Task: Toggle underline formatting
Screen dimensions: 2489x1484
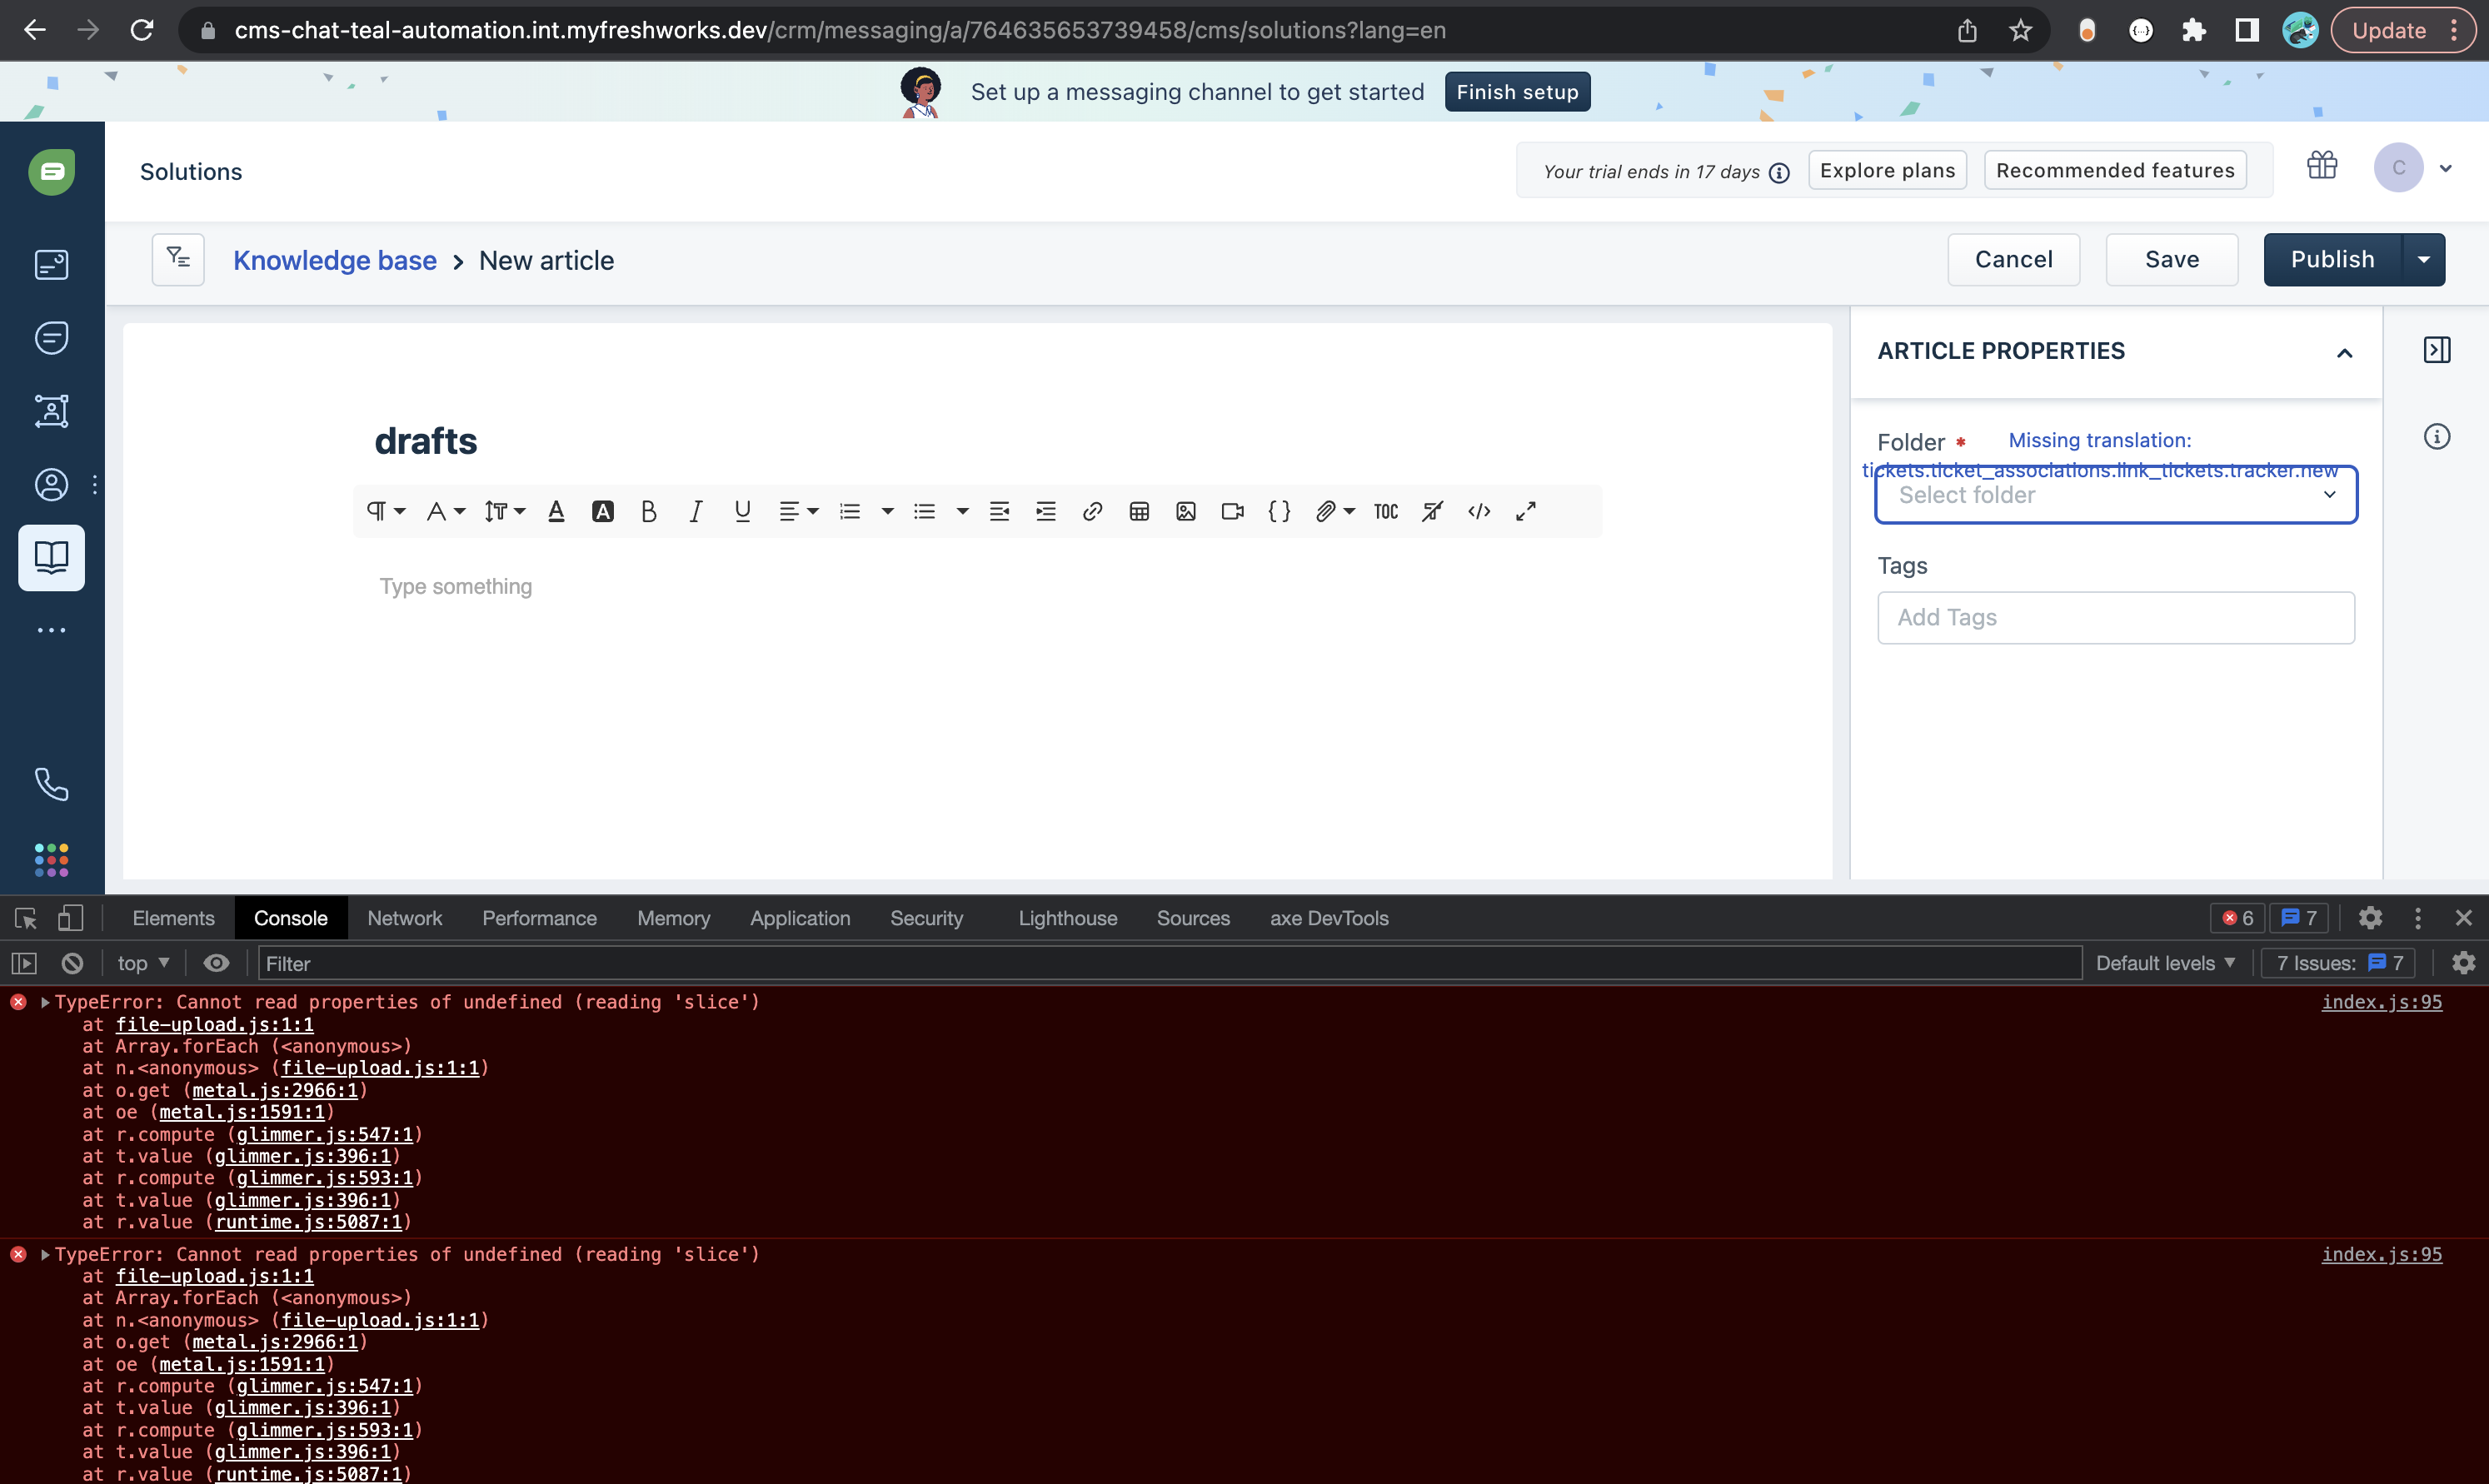Action: point(742,511)
